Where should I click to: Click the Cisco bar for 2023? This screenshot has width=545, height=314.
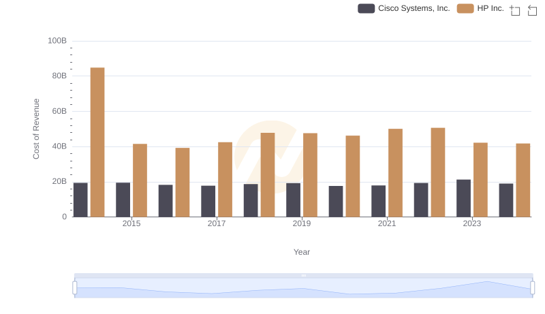(x=463, y=198)
